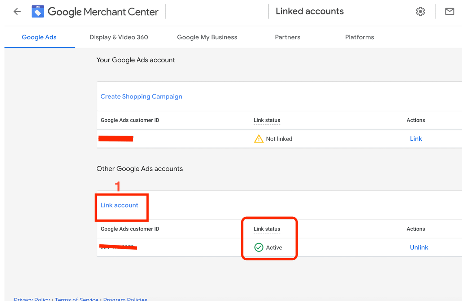
Task: Unlink the active Google Ads account
Action: click(419, 247)
